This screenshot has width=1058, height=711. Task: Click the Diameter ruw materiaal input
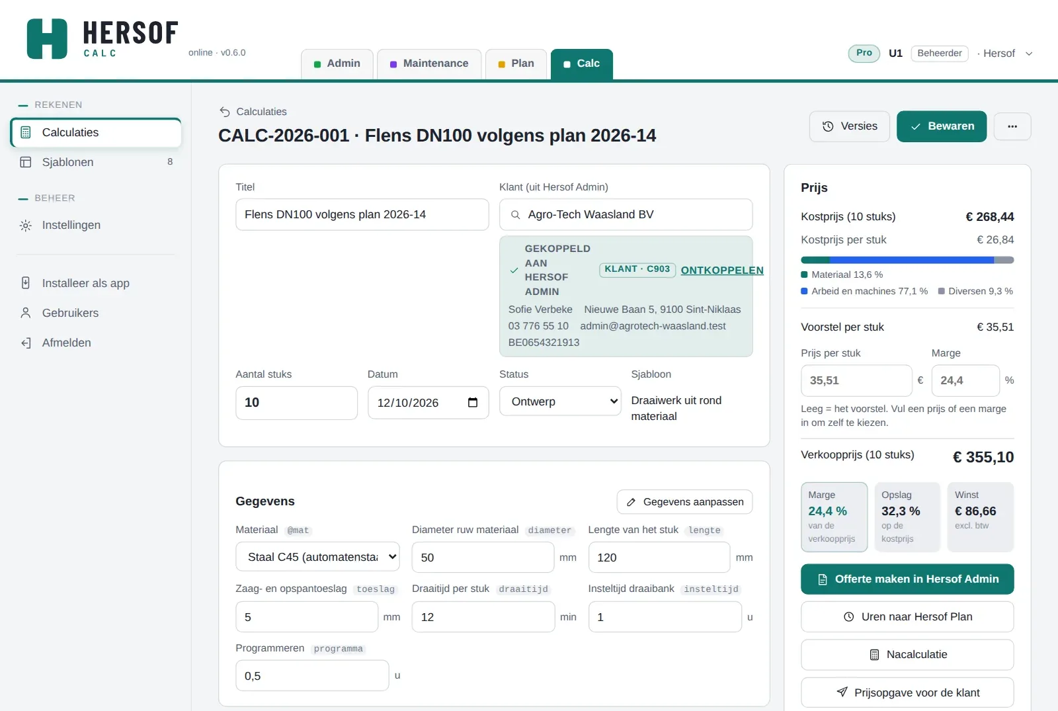pyautogui.click(x=483, y=558)
